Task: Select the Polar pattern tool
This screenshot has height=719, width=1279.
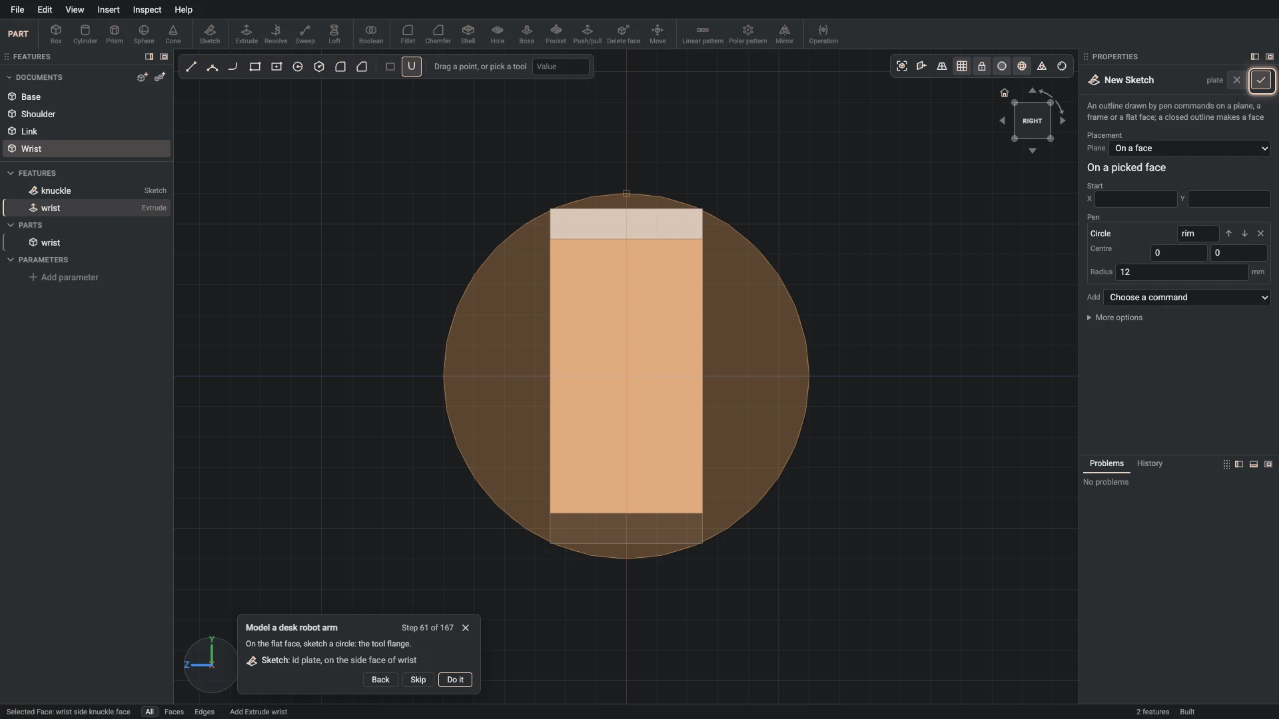Action: 747,34
